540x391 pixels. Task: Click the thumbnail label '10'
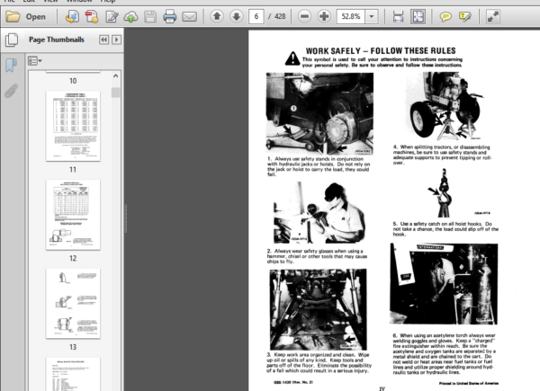point(73,81)
